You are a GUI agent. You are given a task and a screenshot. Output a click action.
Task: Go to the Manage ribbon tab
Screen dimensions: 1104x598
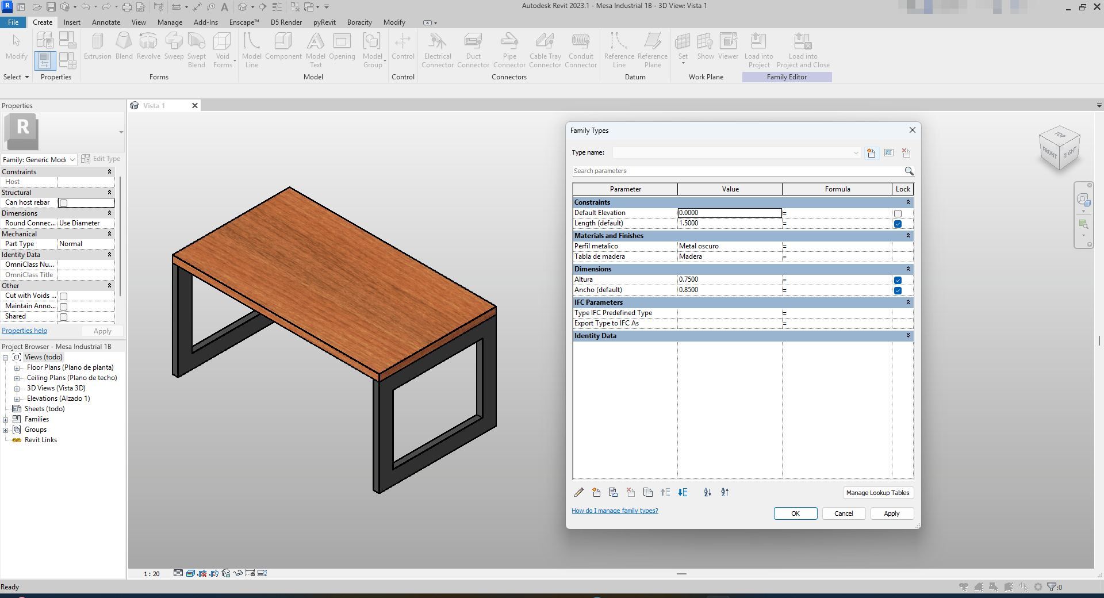170,22
